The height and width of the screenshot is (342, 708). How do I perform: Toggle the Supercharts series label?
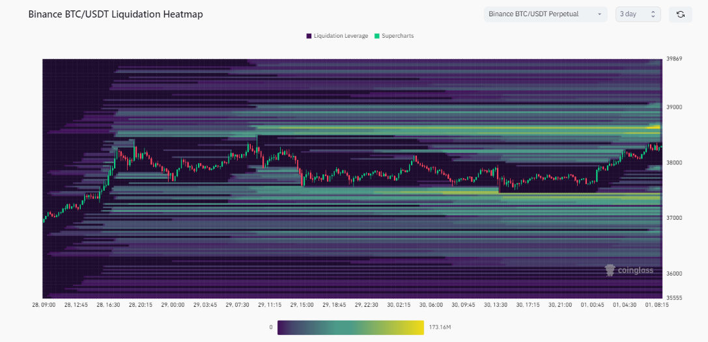[x=397, y=36]
